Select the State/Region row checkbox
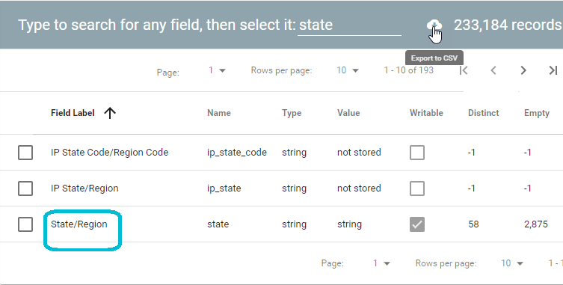The image size is (563, 285). [x=25, y=224]
